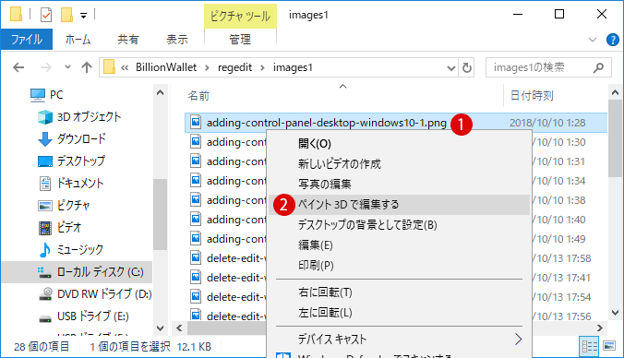Expand the ribbon with the chevron

pyautogui.click(x=593, y=40)
